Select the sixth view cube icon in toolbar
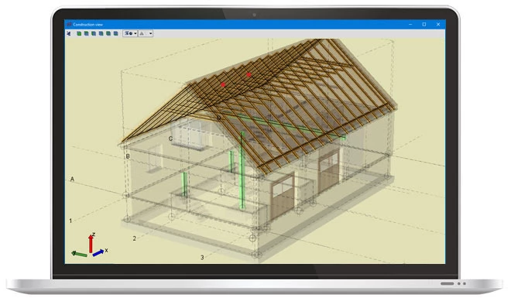Viewport: 511px width, 298px height. tap(115, 33)
